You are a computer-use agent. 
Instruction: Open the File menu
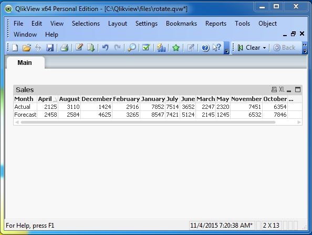[18, 24]
